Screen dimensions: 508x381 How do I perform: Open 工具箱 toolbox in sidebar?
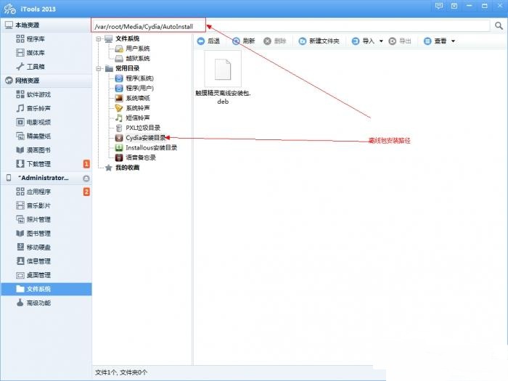(35, 67)
